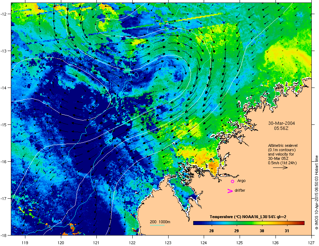
Task: Click the '0.5m/s (1kt 24h)' label
Action: [282, 163]
